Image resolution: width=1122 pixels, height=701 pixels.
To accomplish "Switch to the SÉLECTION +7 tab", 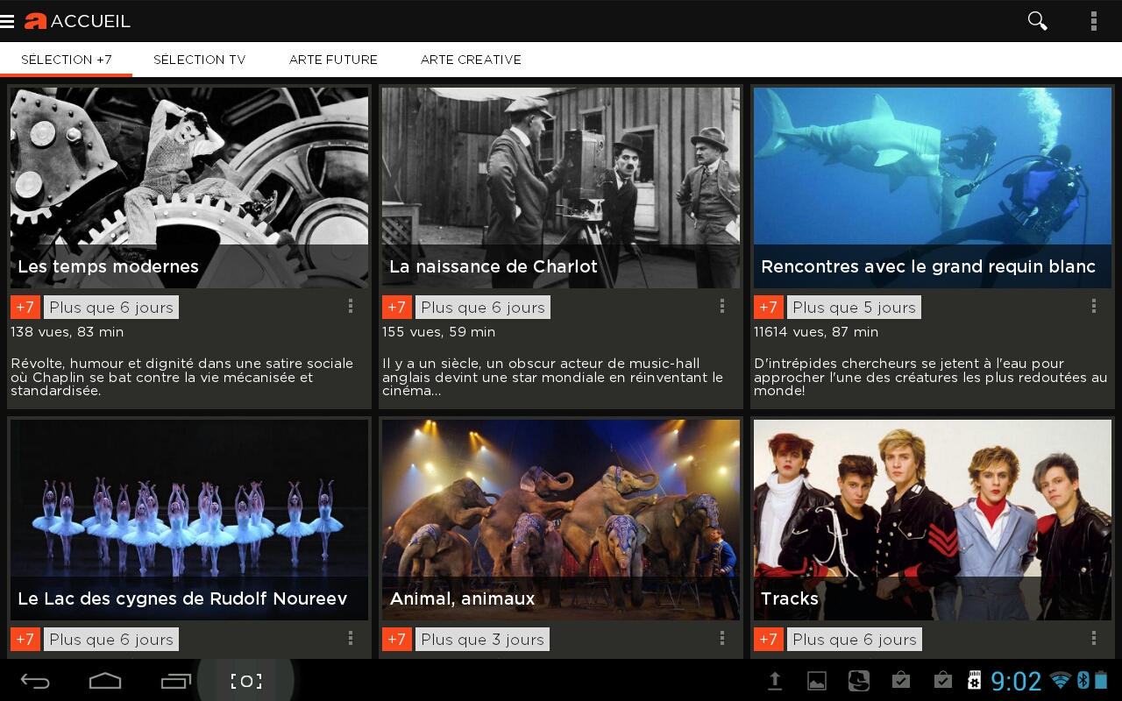I will click(x=67, y=60).
